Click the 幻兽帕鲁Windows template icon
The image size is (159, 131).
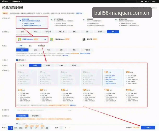click(x=19, y=39)
